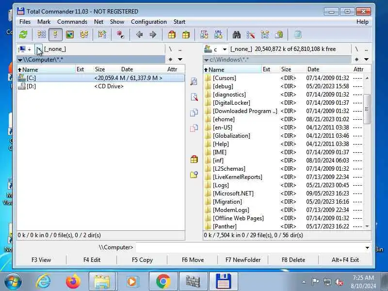
Task: Toggle the full details view button
Action: pyautogui.click(x=55, y=34)
